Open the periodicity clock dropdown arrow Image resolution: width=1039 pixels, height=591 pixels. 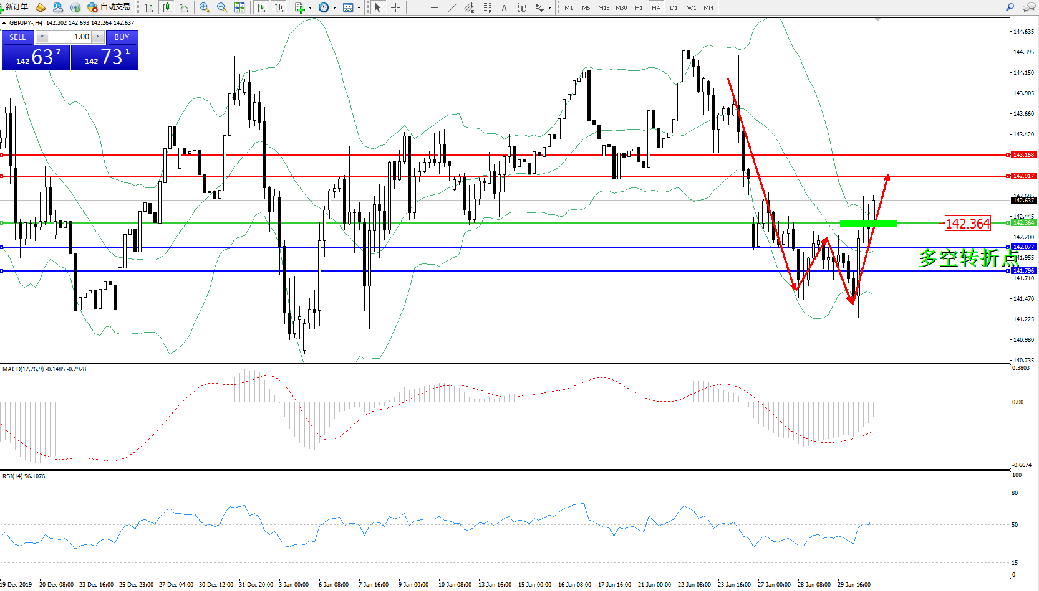coord(335,8)
